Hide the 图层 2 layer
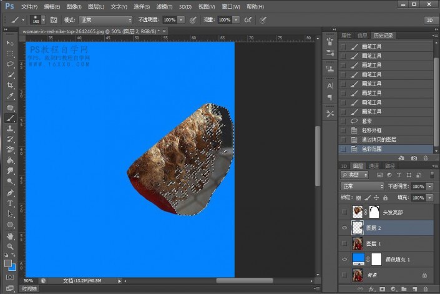Viewport: 440px width, 294px height. coord(345,228)
